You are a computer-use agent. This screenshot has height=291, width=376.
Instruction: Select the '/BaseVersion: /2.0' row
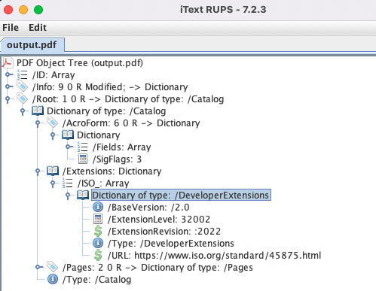(x=148, y=208)
